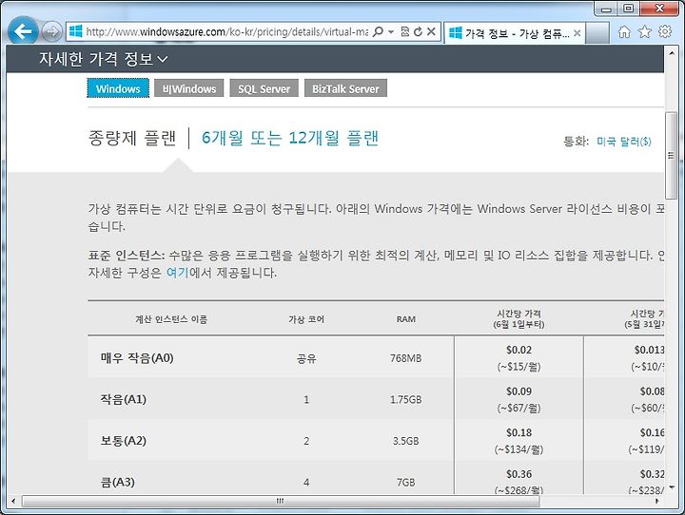Select the SQL Server pricing tab
685x515 pixels.
[264, 88]
